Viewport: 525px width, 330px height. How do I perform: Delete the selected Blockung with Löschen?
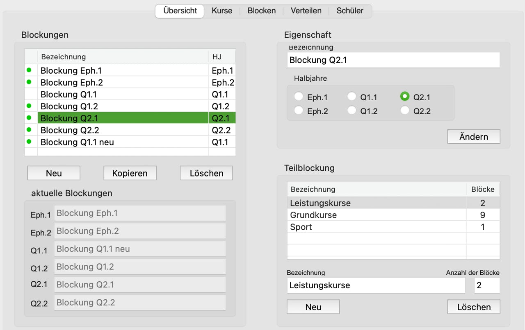pyautogui.click(x=206, y=173)
